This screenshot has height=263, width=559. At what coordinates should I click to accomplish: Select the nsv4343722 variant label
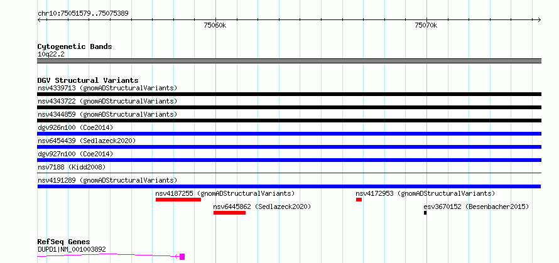coord(107,101)
